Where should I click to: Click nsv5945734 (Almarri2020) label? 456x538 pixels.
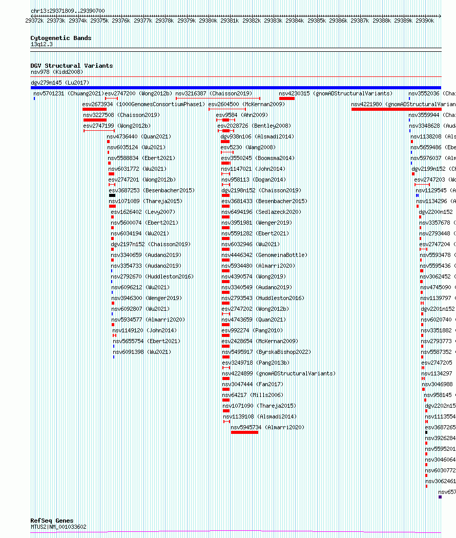267,428
